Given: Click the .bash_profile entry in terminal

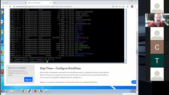Looking at the screenshot, I should [82, 16].
